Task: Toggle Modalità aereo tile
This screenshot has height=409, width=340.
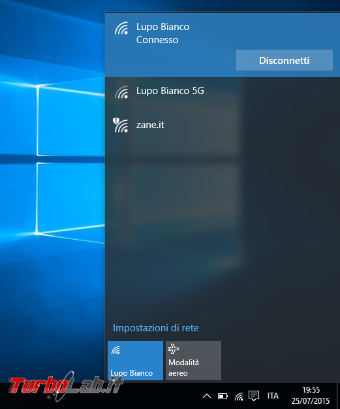Action: (x=193, y=361)
